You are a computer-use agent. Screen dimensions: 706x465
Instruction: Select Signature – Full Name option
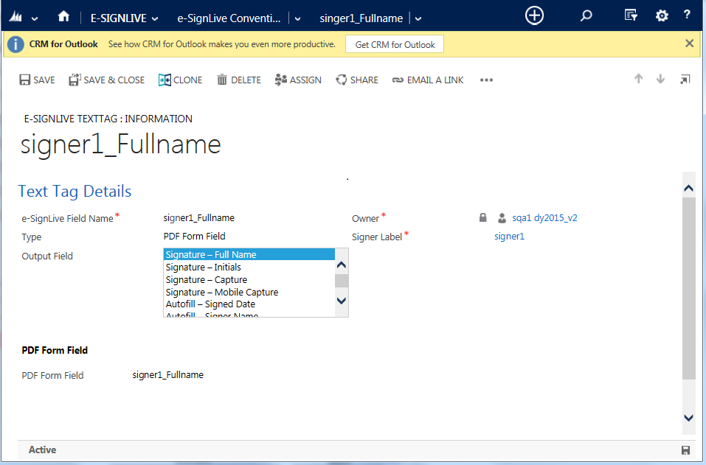tap(249, 254)
